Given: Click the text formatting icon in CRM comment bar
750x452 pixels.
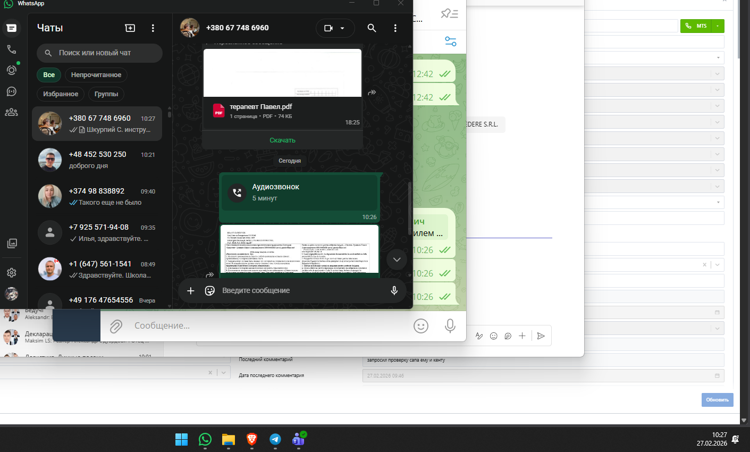Looking at the screenshot, I should [x=479, y=336].
